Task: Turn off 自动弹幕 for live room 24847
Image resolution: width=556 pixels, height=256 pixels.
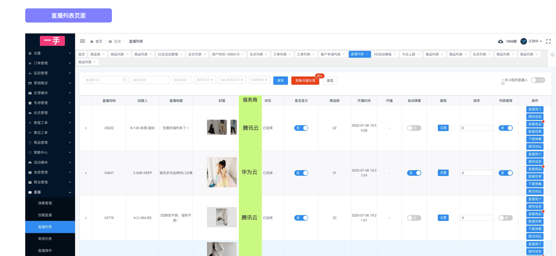Action: pos(414,173)
